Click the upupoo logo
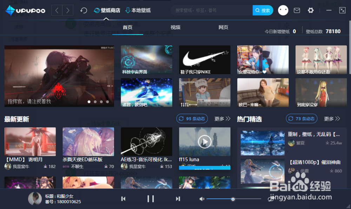This screenshot has height=209, width=351. [x=25, y=10]
